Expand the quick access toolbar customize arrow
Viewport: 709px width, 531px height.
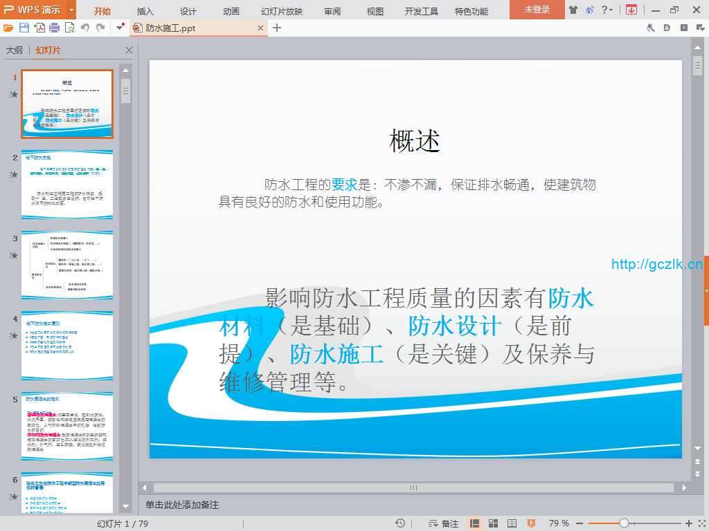(120, 28)
